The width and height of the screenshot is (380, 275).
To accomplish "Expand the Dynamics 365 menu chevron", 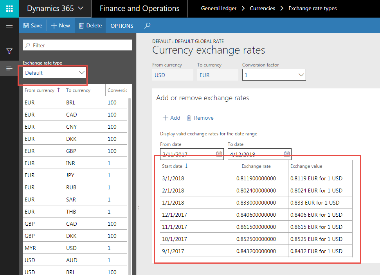I will click(81, 8).
